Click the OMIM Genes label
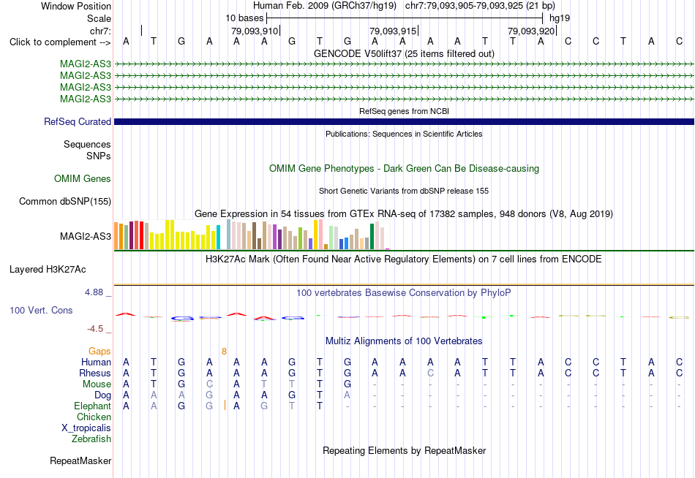The height and width of the screenshot is (478, 695). pos(83,178)
